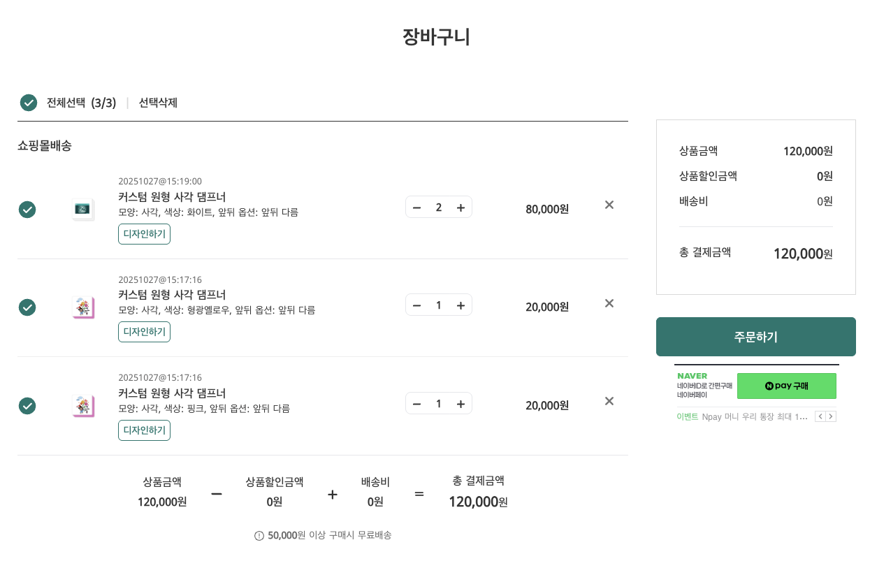870x561 pixels.
Task: Open 디자인하기 for the white dampener
Action: tap(144, 234)
